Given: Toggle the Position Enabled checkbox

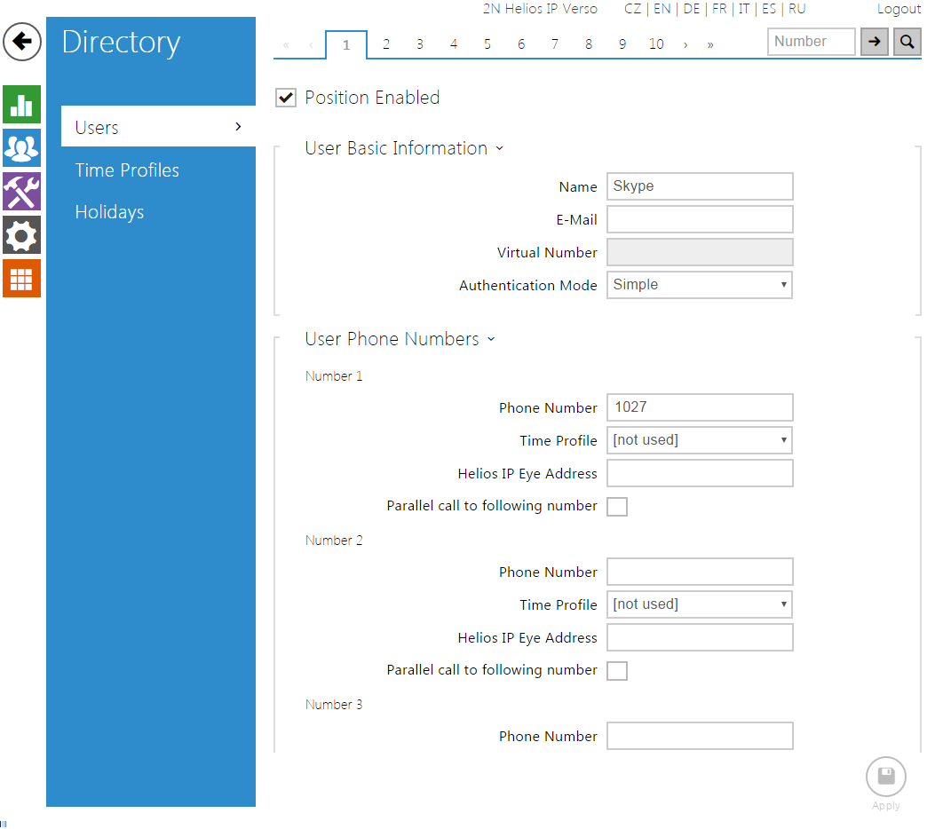Looking at the screenshot, I should point(286,98).
